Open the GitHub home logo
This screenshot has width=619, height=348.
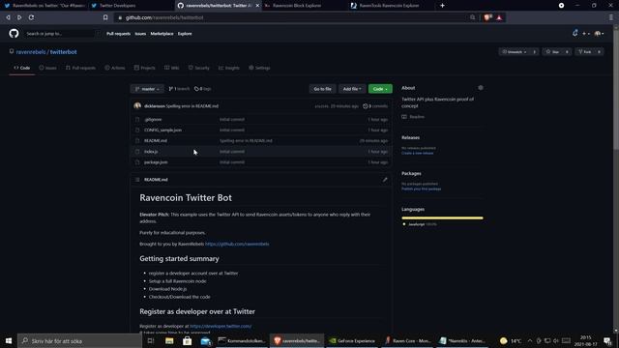pos(14,34)
